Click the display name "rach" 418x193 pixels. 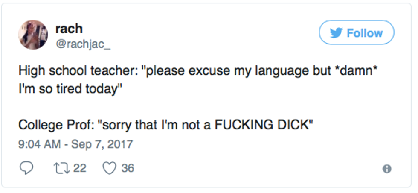coord(69,29)
